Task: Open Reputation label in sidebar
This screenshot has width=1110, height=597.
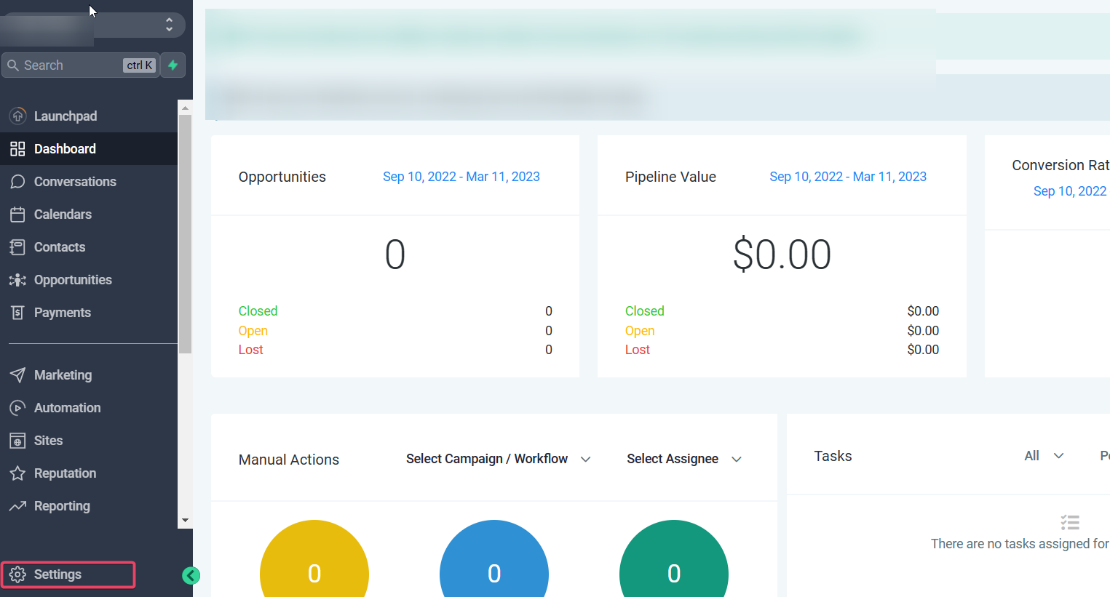Action: coord(65,473)
